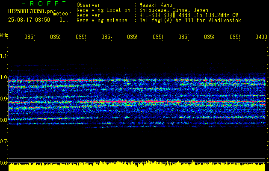Viewport: 269px width, 171px height.
Task: Click the HROFFT title text
Action: [x=44, y=3]
